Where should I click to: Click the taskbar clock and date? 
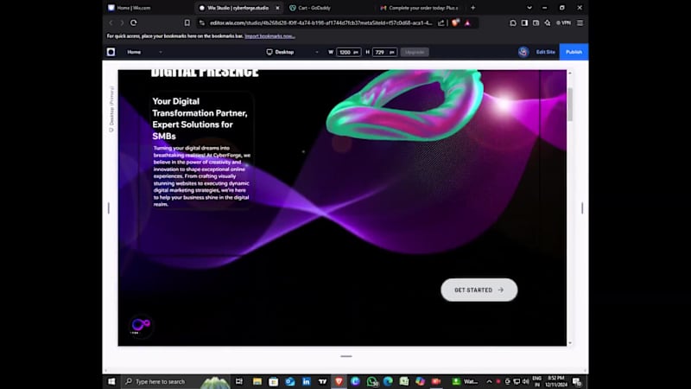pyautogui.click(x=556, y=381)
